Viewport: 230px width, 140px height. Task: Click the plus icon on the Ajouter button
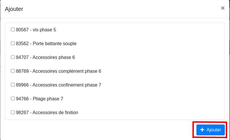click(x=202, y=130)
